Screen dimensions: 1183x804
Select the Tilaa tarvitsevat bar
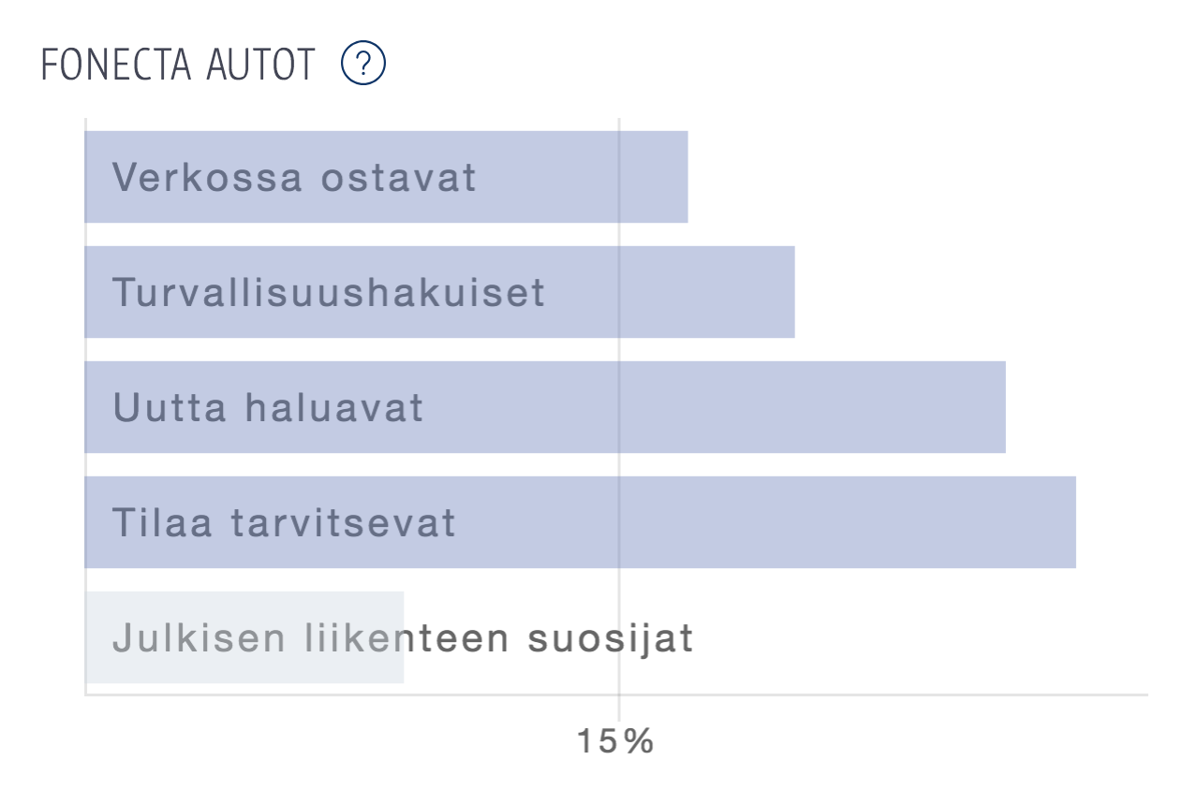pos(580,522)
